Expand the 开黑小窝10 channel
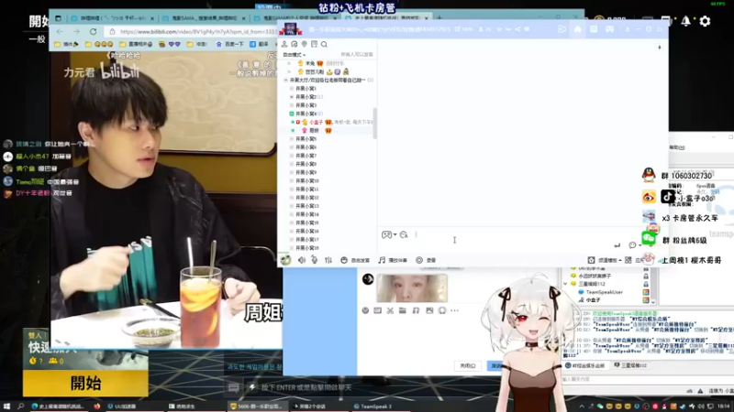This screenshot has width=734, height=412. coord(292,180)
